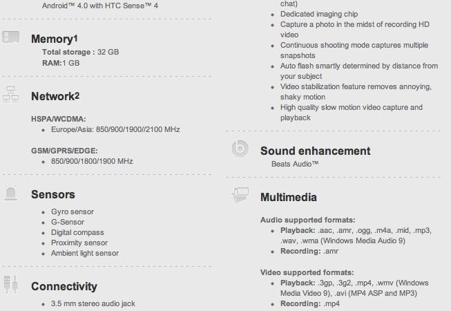This screenshot has height=311, width=451.
Task: Click the Beats Audio logo icon
Action: (240, 149)
